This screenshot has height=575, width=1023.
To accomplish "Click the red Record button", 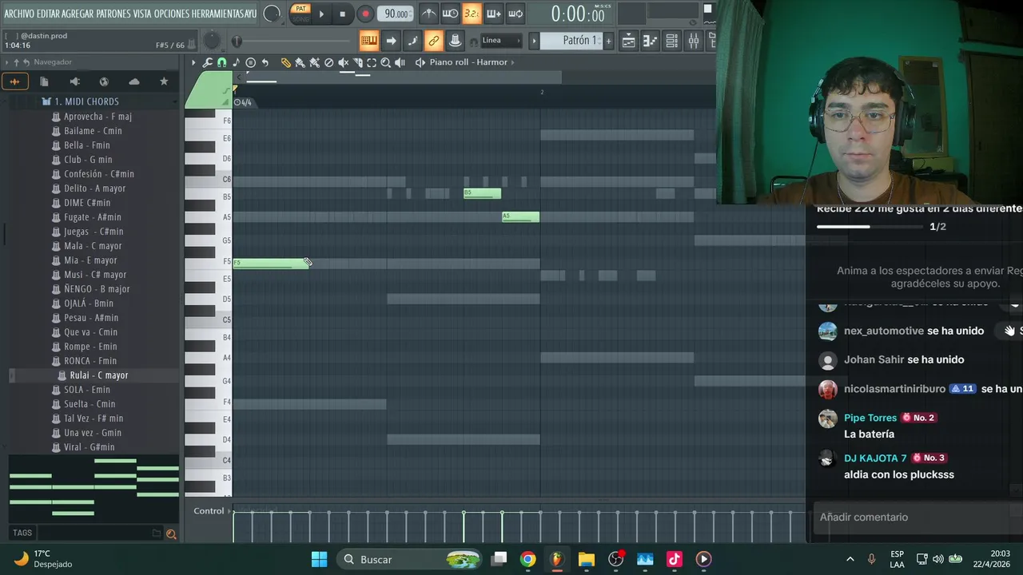I will [365, 14].
